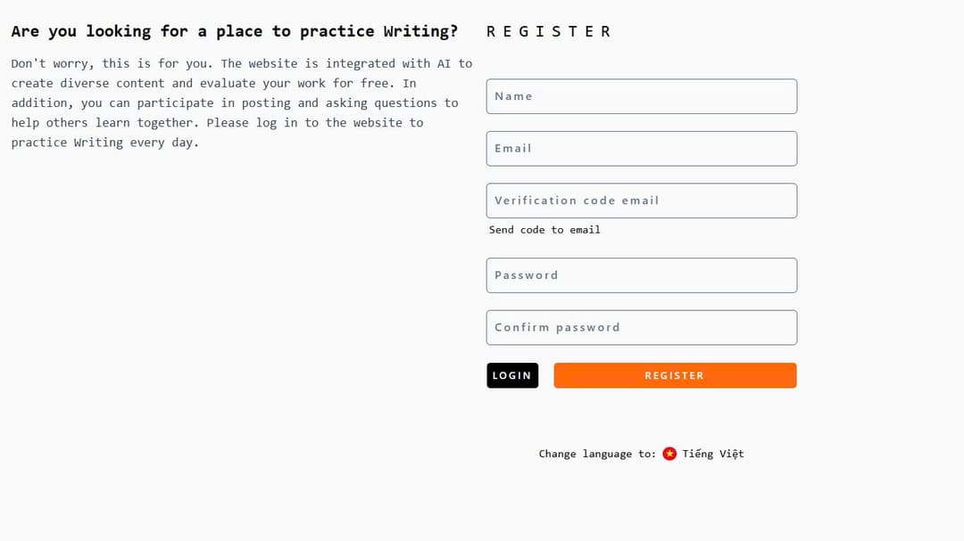
Task: Click the Name field placeholder text
Action: pyautogui.click(x=514, y=96)
